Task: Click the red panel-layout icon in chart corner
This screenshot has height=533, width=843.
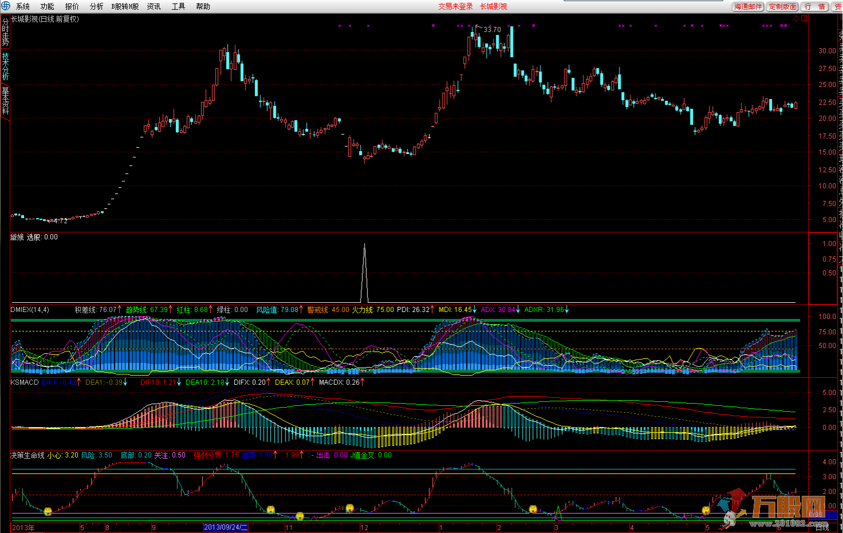Action: 804,18
